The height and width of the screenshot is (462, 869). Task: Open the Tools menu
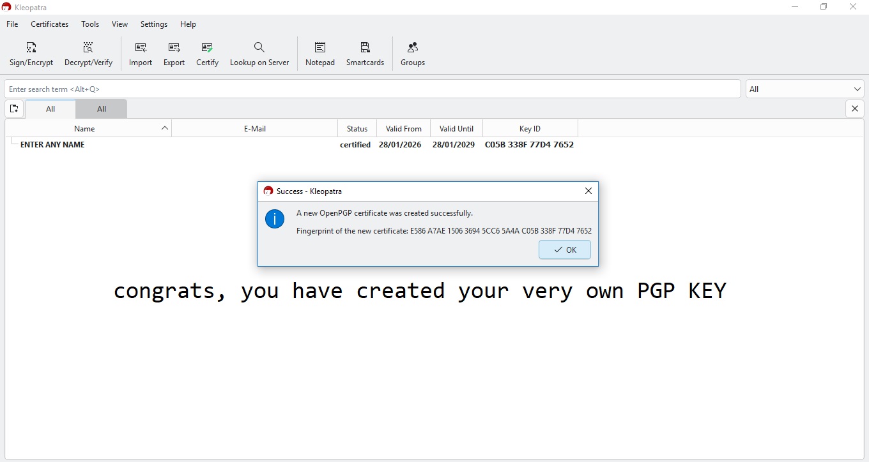point(90,24)
